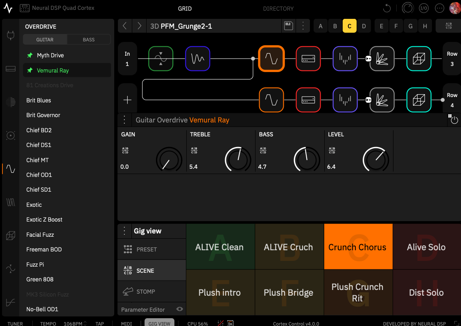This screenshot has width=461, height=326.
Task: Select the teal reverb cube block in row 3
Action: point(419,59)
